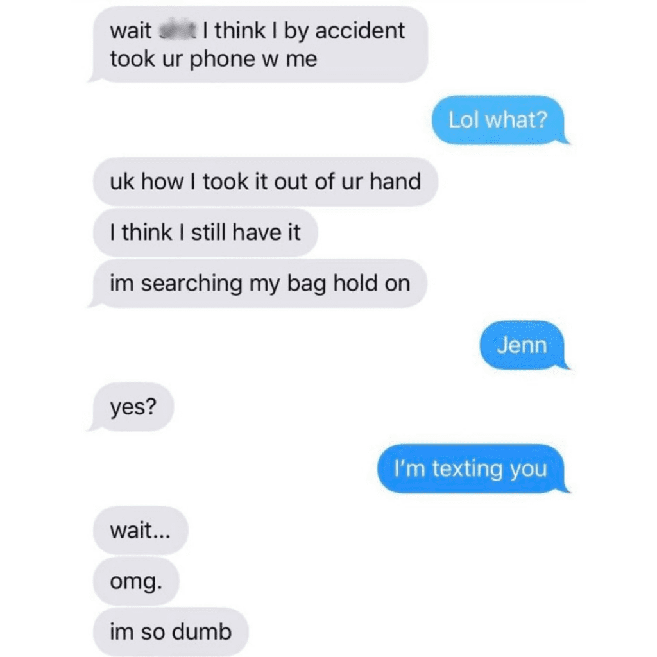Tap 'uk how I took it out of ur hand'
The height and width of the screenshot is (657, 657).
[265, 182]
